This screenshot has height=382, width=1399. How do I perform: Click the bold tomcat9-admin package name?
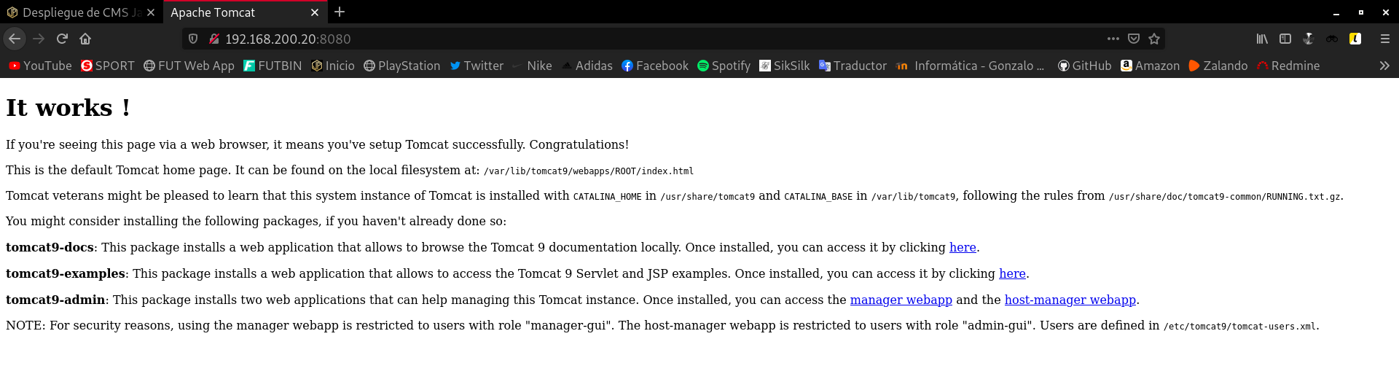(x=55, y=300)
